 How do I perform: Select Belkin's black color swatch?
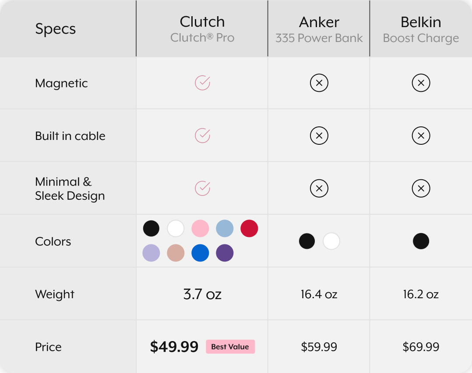(421, 241)
